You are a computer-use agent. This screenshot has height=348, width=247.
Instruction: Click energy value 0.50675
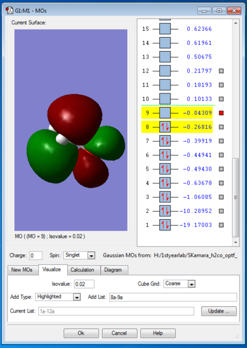coord(199,57)
